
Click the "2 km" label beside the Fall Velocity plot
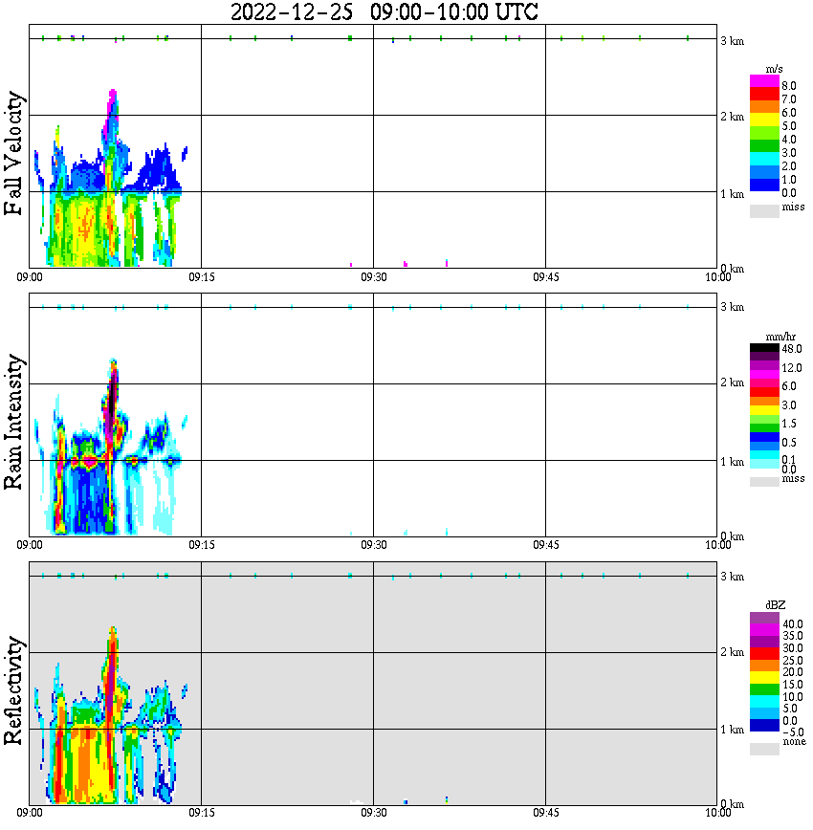click(733, 117)
